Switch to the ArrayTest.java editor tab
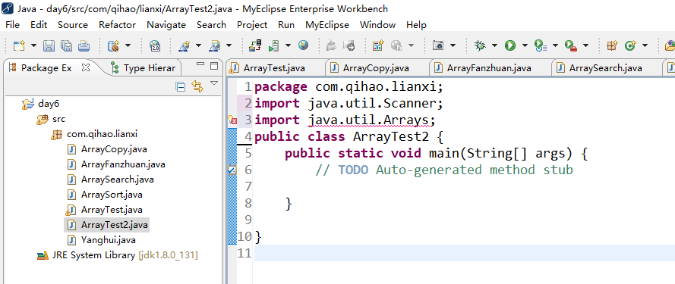The width and height of the screenshot is (675, 284). pos(274,68)
